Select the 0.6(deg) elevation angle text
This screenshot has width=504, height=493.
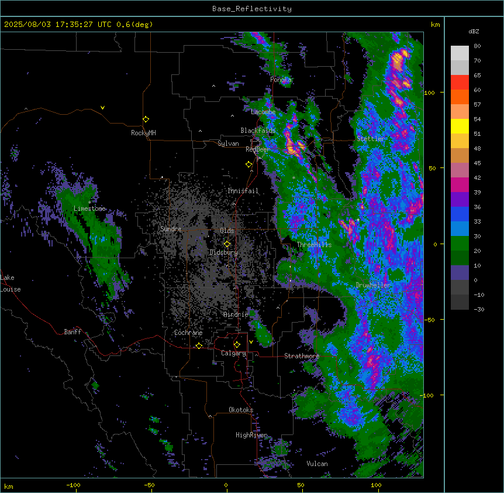[134, 25]
